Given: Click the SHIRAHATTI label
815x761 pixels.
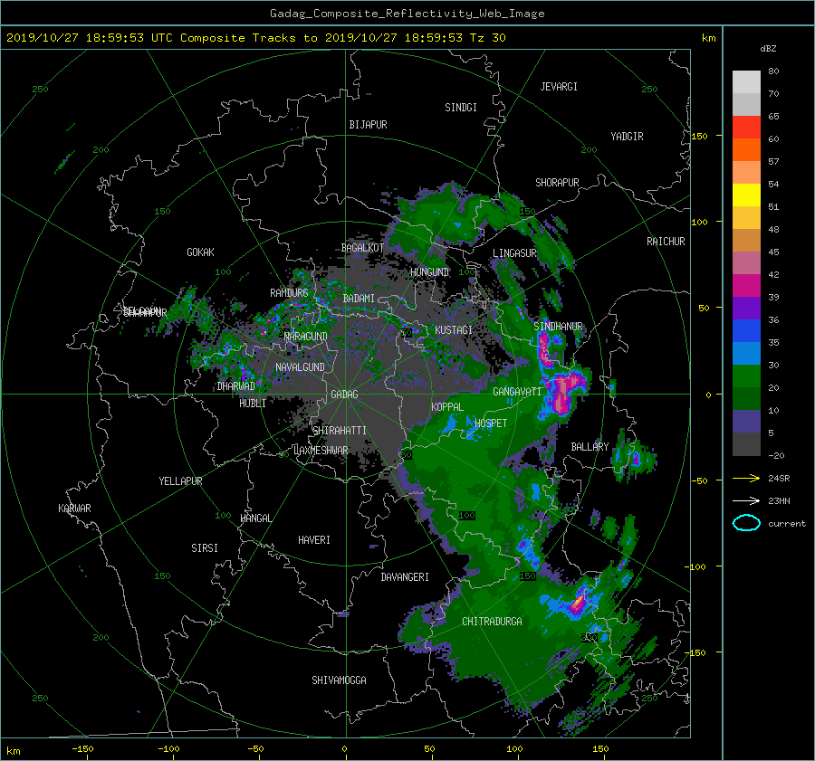Looking at the screenshot, I should pos(340,431).
